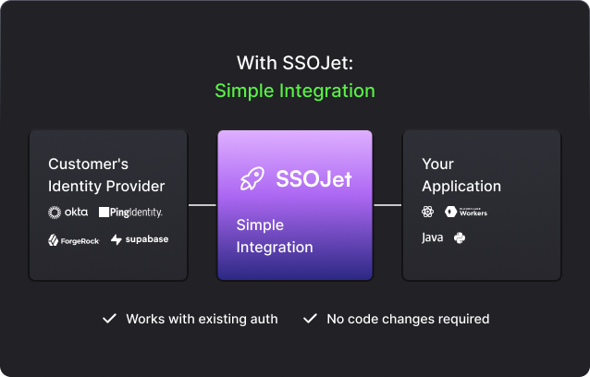Click the Java logo text
590x377 pixels.
[432, 237]
